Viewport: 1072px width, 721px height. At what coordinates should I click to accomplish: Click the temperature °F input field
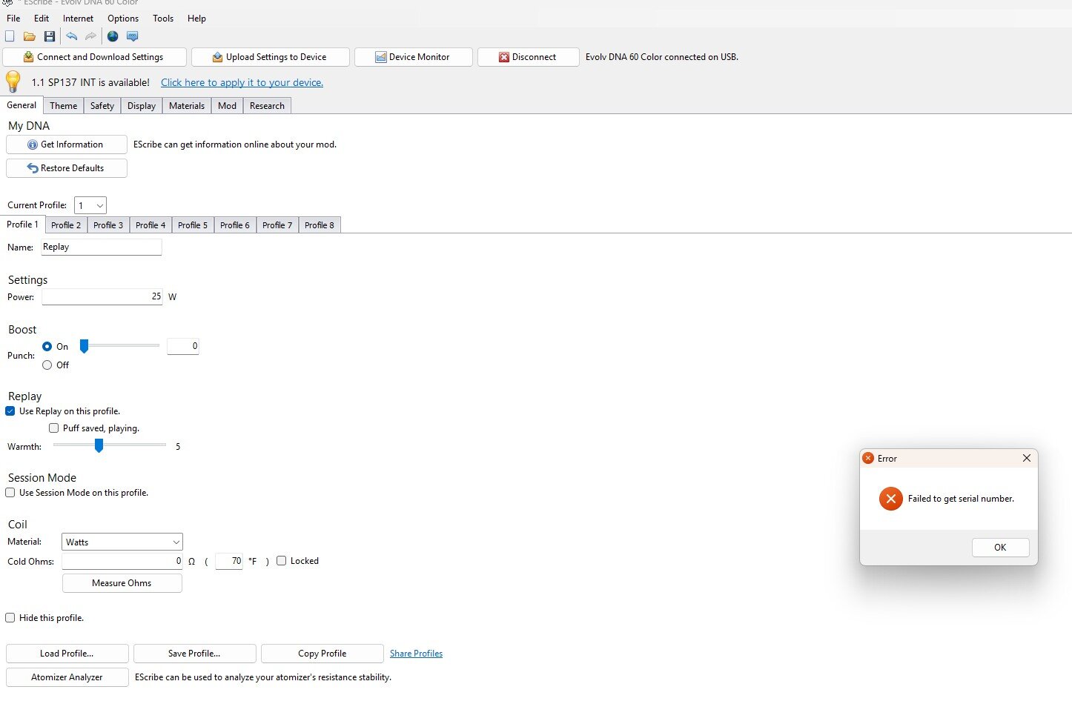pyautogui.click(x=229, y=562)
